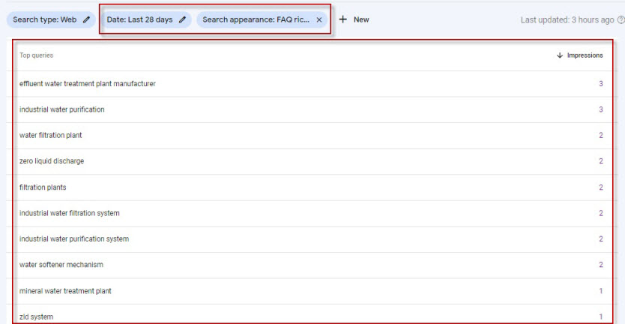Select the zld system query
Viewport: 625px width, 324px height.
(x=36, y=316)
